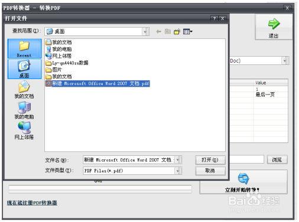Viewport: 299px width, 222px height.
Task: Open the View menu icon in dialog toolbar
Action: tap(187, 31)
